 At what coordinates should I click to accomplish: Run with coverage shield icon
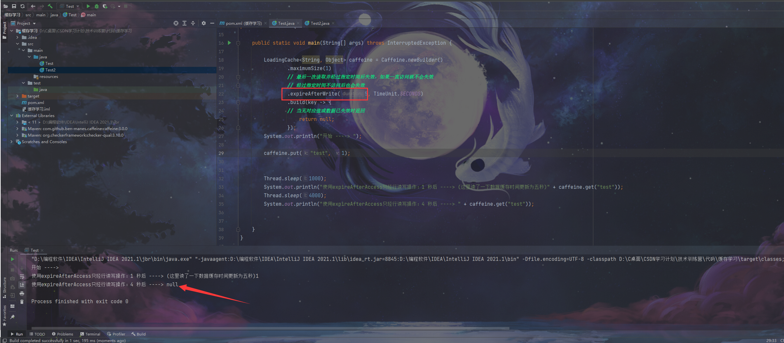click(105, 6)
